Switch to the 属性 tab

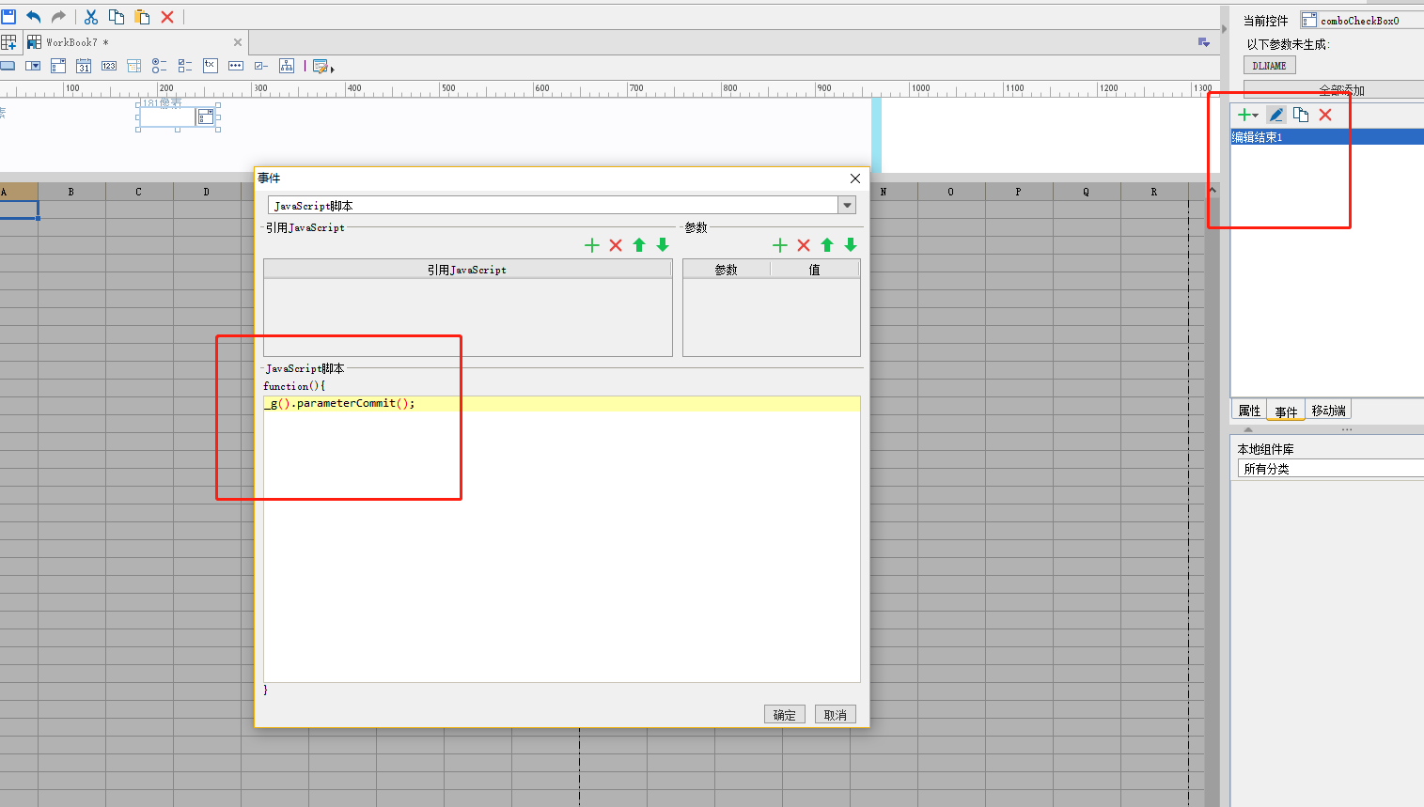(x=1249, y=411)
